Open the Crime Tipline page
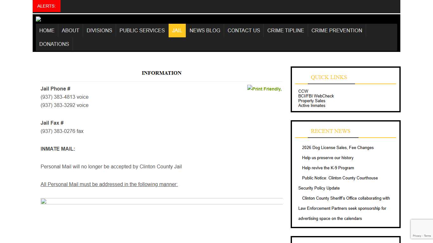The height and width of the screenshot is (243, 433). pyautogui.click(x=285, y=31)
